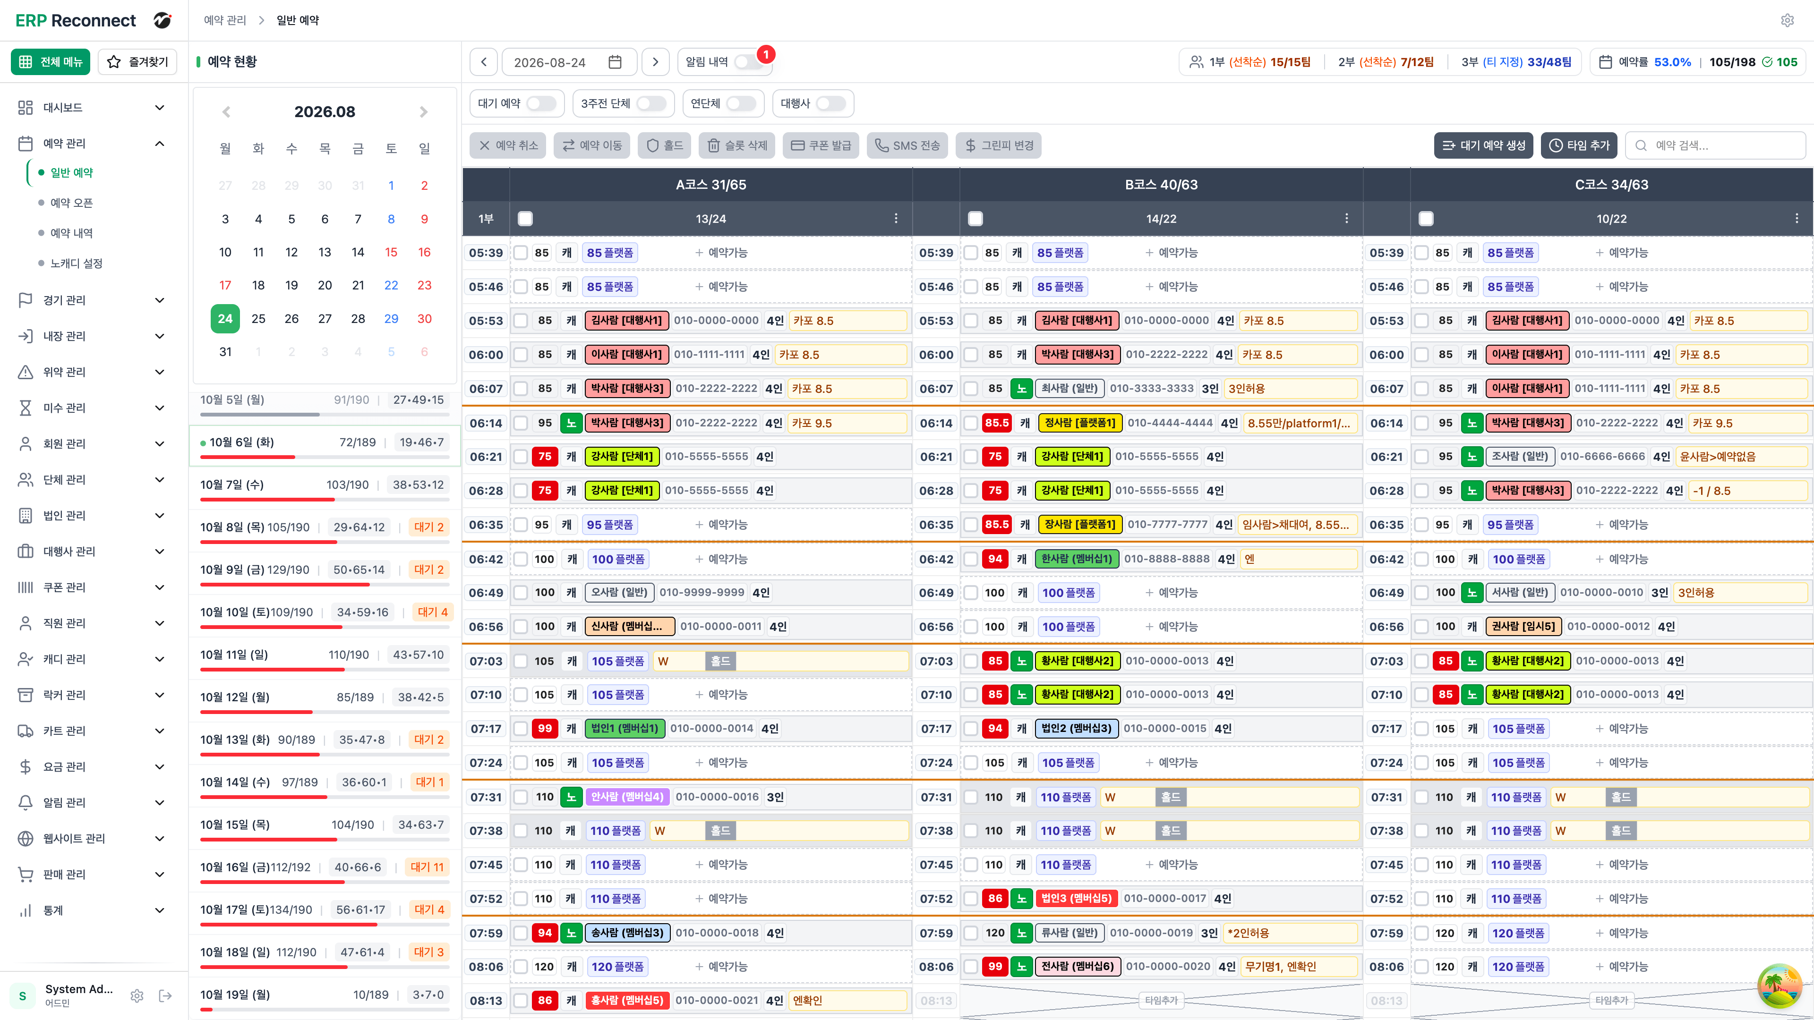Go to previous day with left arrow button
The height and width of the screenshot is (1020, 1814).
484,62
